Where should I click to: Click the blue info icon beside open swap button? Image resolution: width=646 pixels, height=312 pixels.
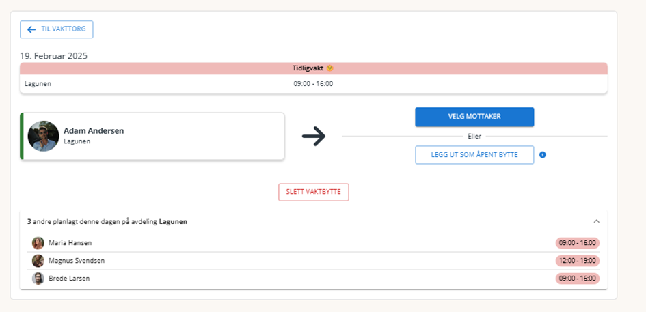pyautogui.click(x=543, y=155)
